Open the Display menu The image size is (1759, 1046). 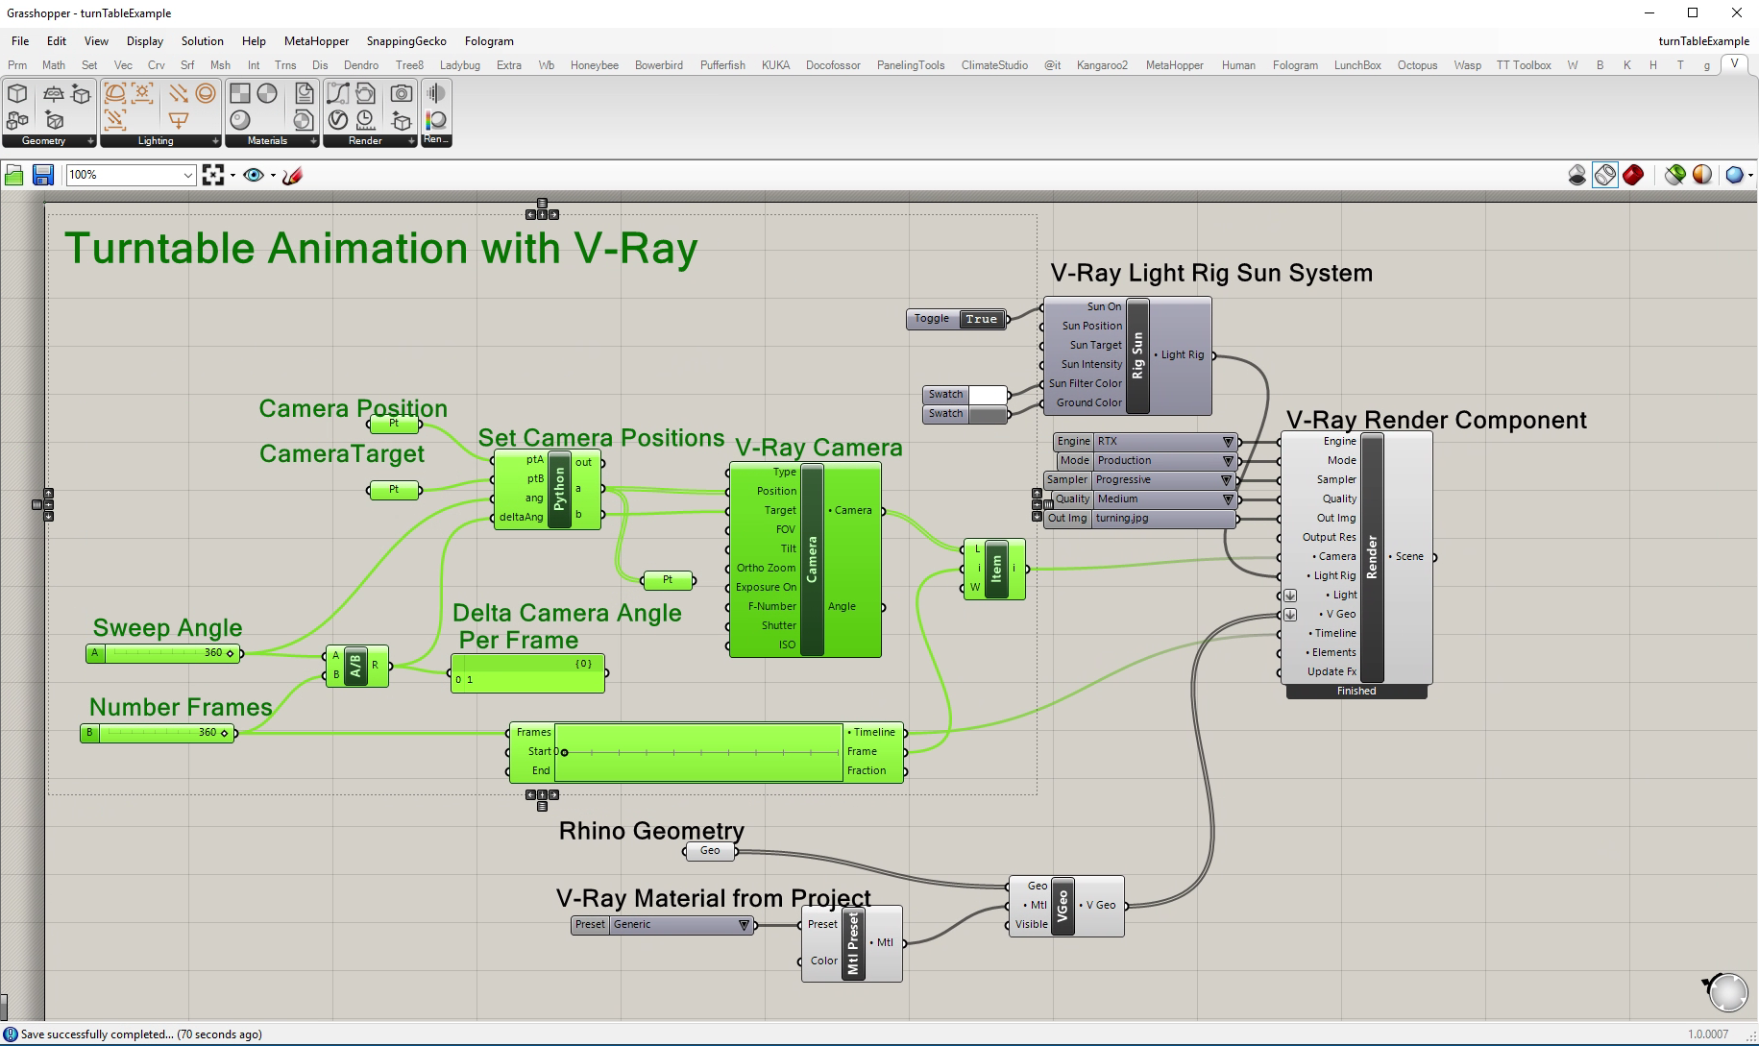(145, 41)
